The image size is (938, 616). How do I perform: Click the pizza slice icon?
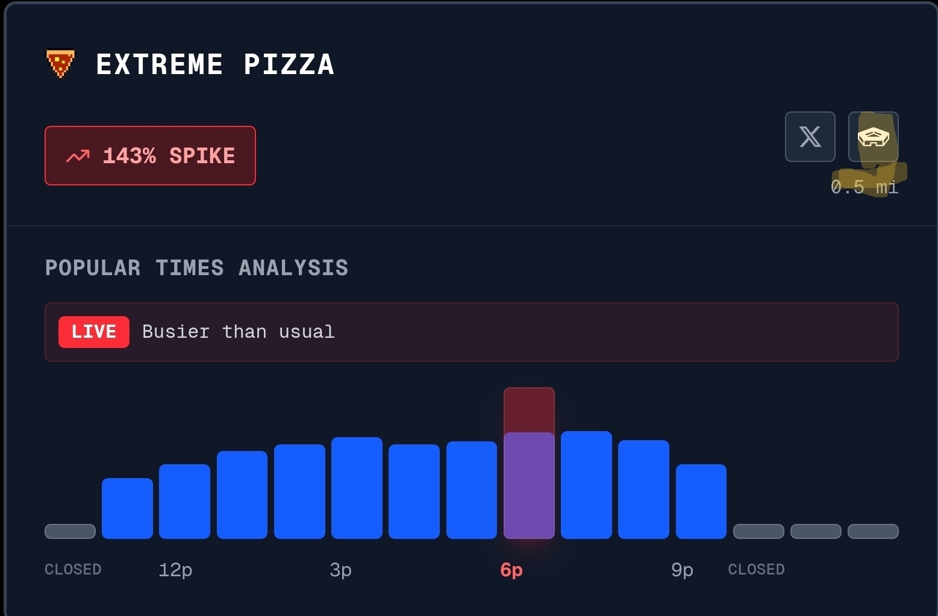coord(60,64)
